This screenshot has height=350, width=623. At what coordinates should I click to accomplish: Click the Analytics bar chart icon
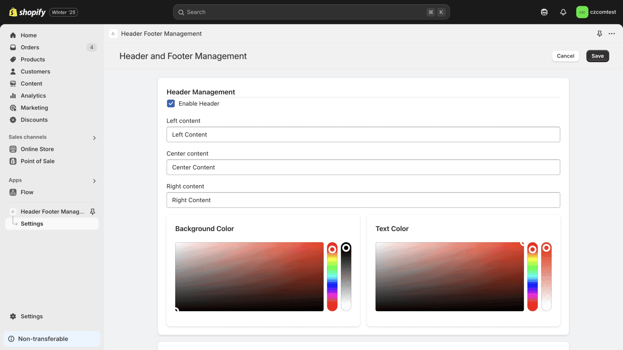click(13, 96)
